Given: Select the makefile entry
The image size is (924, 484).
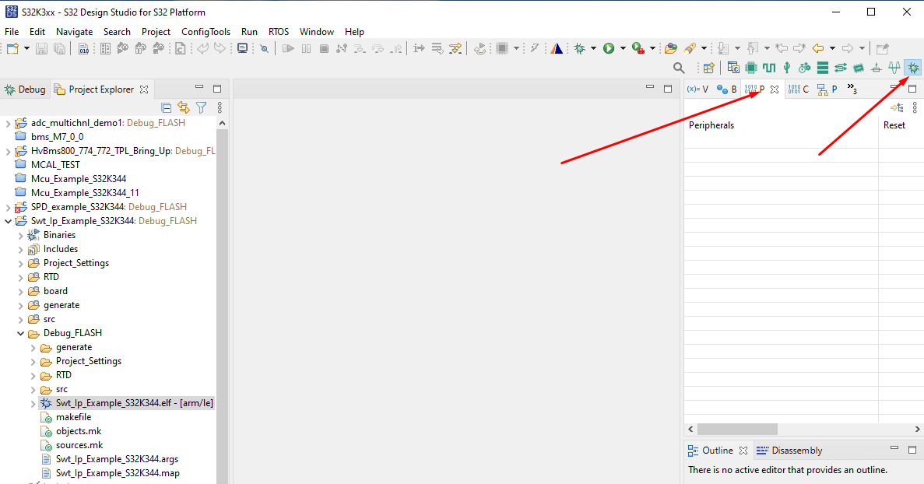Looking at the screenshot, I should (x=74, y=417).
